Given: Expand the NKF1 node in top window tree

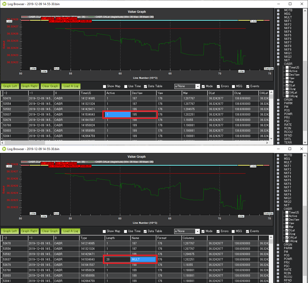Looking at the screenshot, I should click(278, 21).
